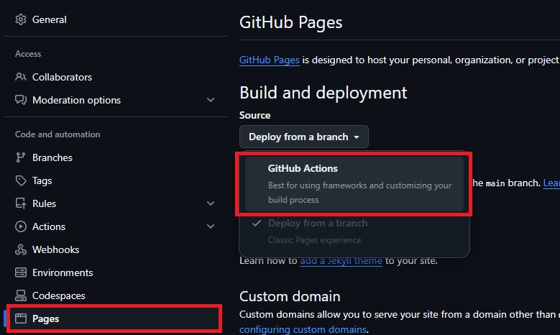Image resolution: width=560 pixels, height=335 pixels.
Task: Expand the Rules section chevron
Action: pyautogui.click(x=211, y=203)
